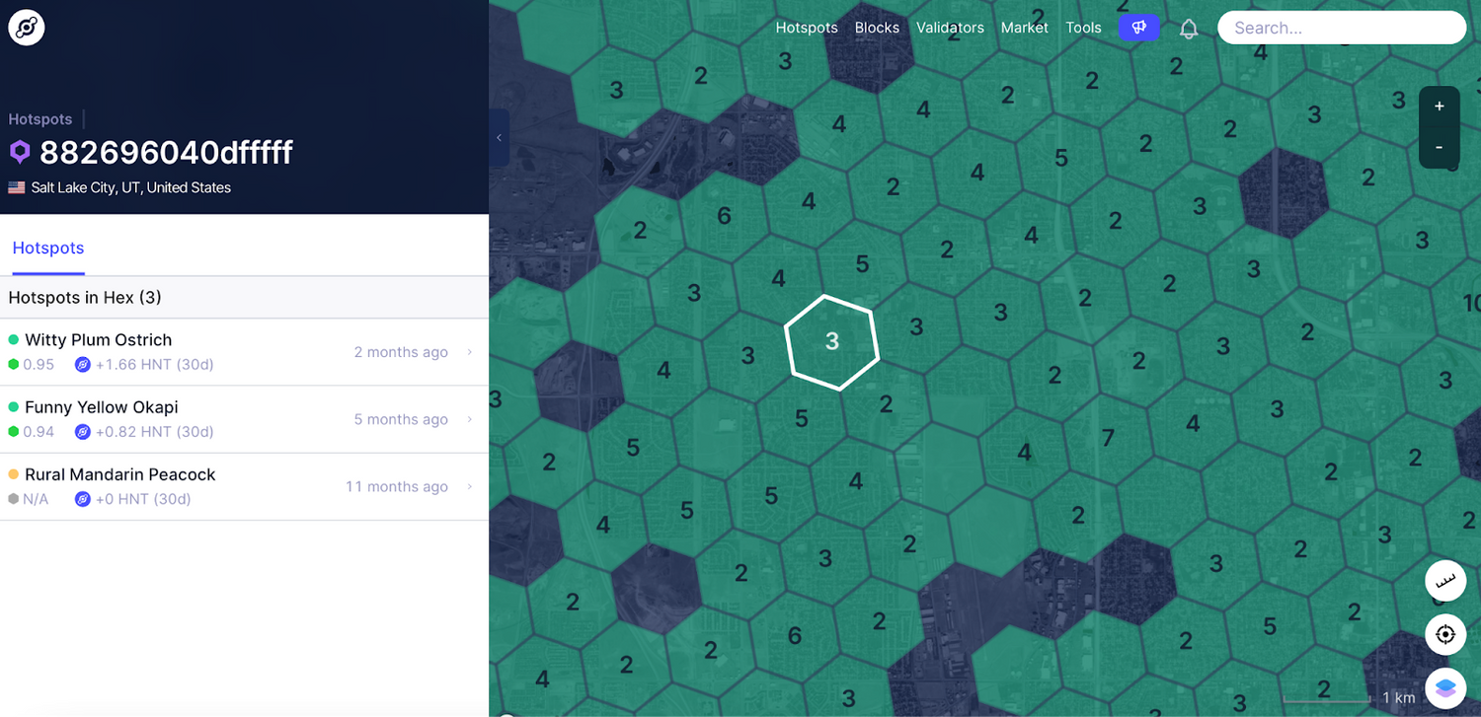Click the Helium logo icon

(x=27, y=28)
